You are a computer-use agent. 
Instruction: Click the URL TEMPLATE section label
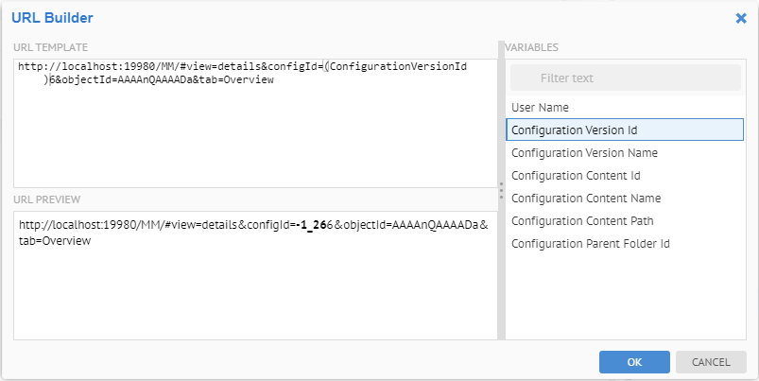pyautogui.click(x=51, y=46)
